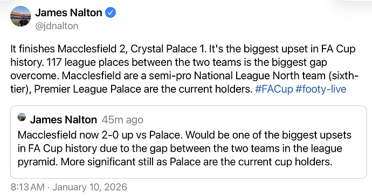Open quoted post author James Nalton
The width and height of the screenshot is (372, 196).
click(x=63, y=120)
